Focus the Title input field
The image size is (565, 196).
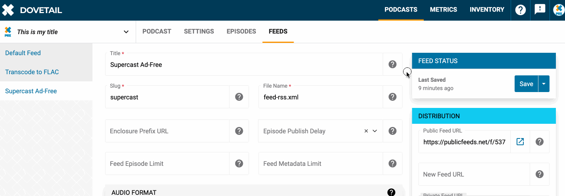pos(244,64)
